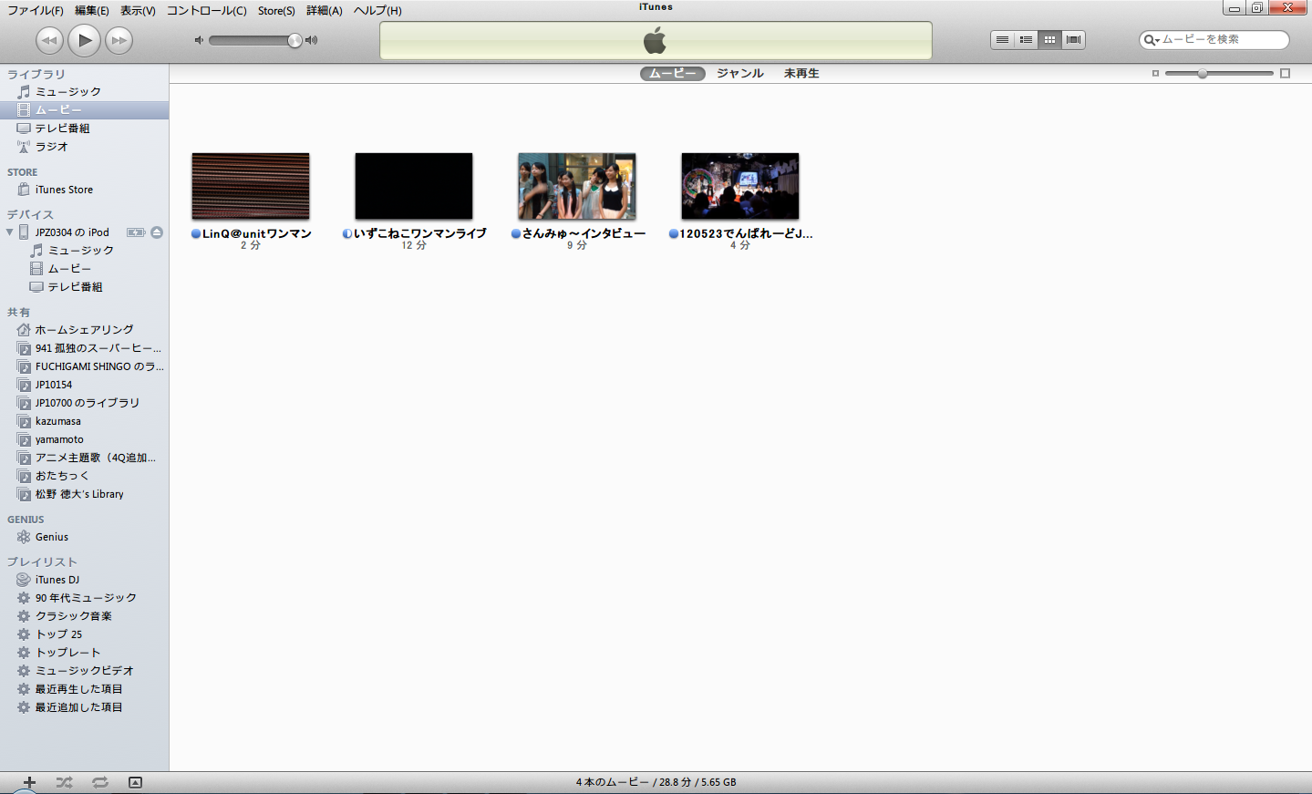The height and width of the screenshot is (794, 1312).
Task: Eject the JPZ0304 iPod
Action: [157, 232]
